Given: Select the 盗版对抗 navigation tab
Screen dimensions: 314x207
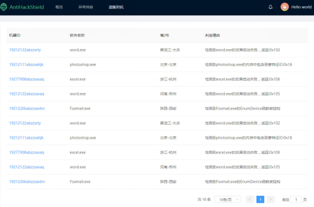Looking at the screenshot, I should click(x=116, y=7).
